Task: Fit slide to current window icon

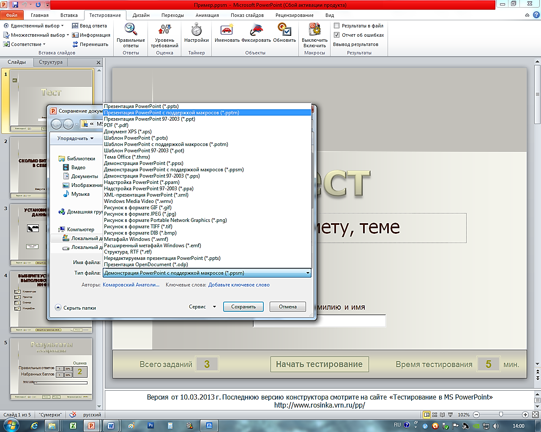Action: click(x=535, y=415)
